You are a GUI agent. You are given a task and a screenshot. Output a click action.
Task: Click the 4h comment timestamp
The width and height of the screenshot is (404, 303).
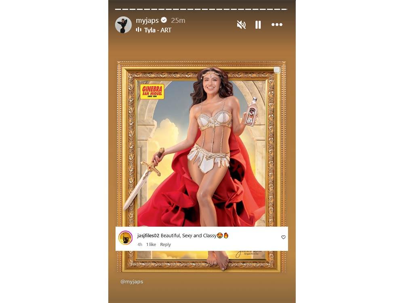coord(140,244)
